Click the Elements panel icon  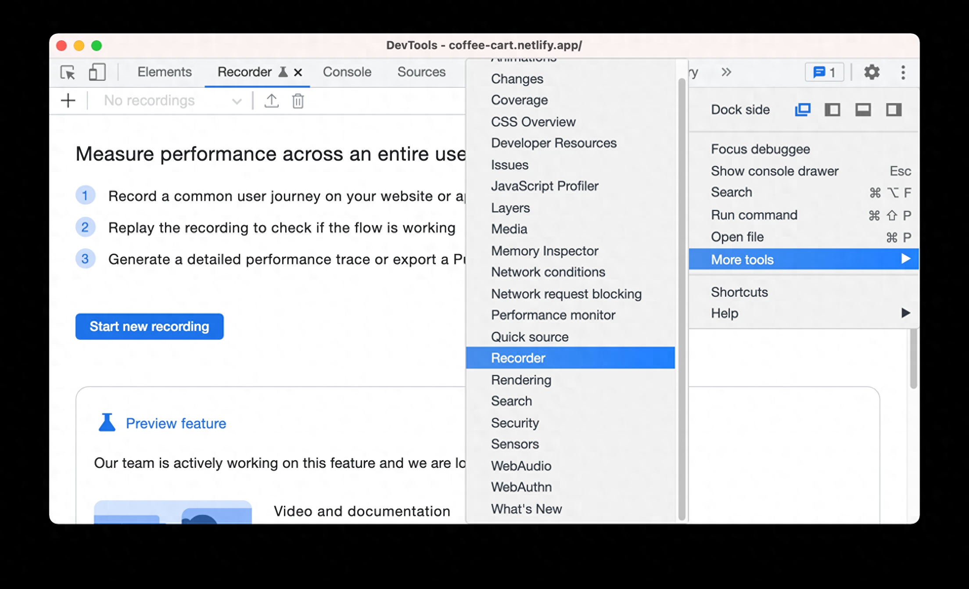click(164, 71)
